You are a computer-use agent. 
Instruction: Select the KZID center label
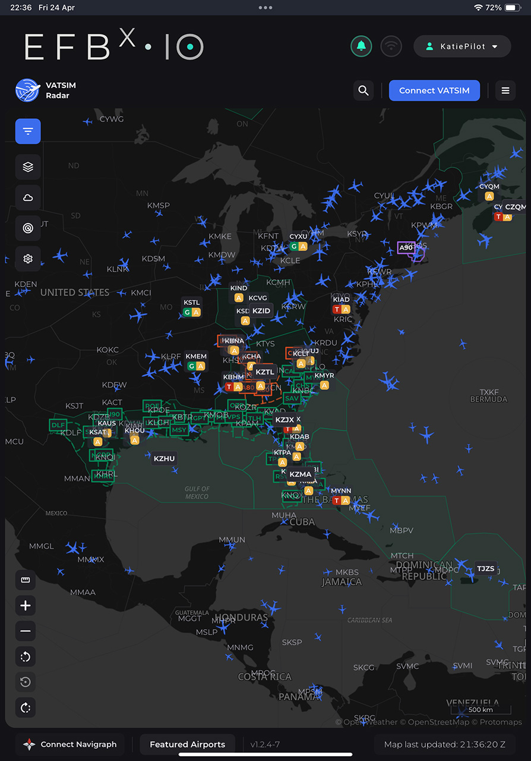(x=261, y=311)
